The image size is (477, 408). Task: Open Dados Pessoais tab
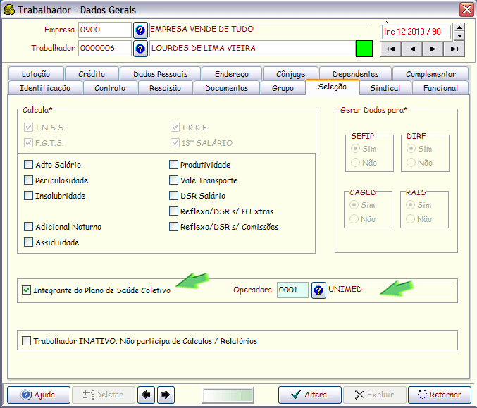coord(161,74)
